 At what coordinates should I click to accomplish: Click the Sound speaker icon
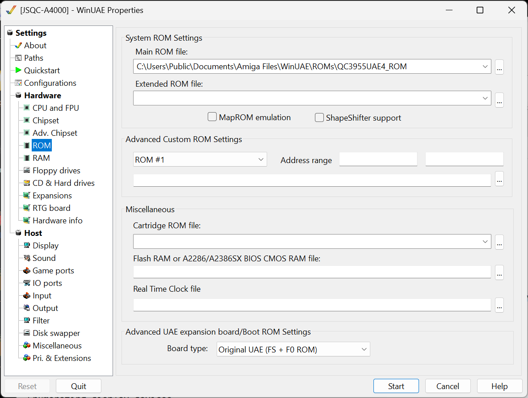point(27,258)
